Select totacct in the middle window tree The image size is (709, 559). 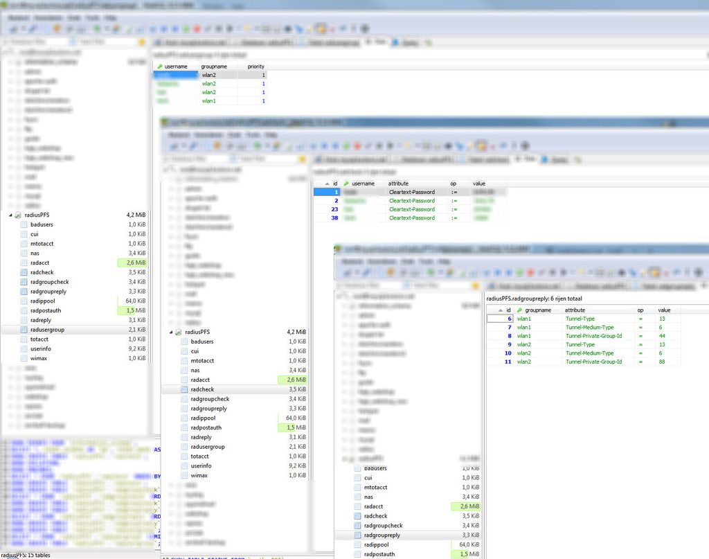[200, 456]
